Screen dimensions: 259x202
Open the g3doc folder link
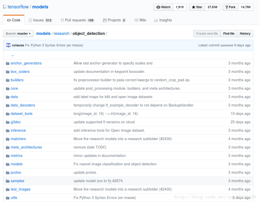coord(16,122)
